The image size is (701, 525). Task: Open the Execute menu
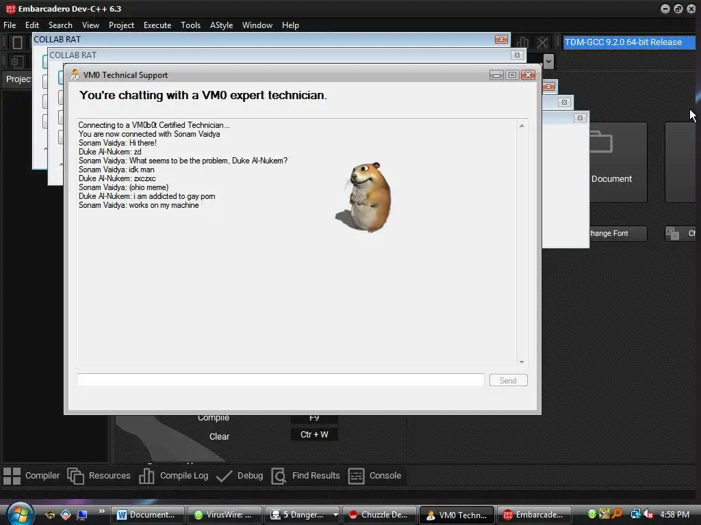(x=157, y=25)
